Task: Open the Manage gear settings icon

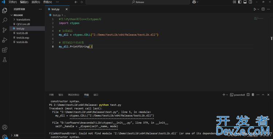Action: (x=5, y=137)
